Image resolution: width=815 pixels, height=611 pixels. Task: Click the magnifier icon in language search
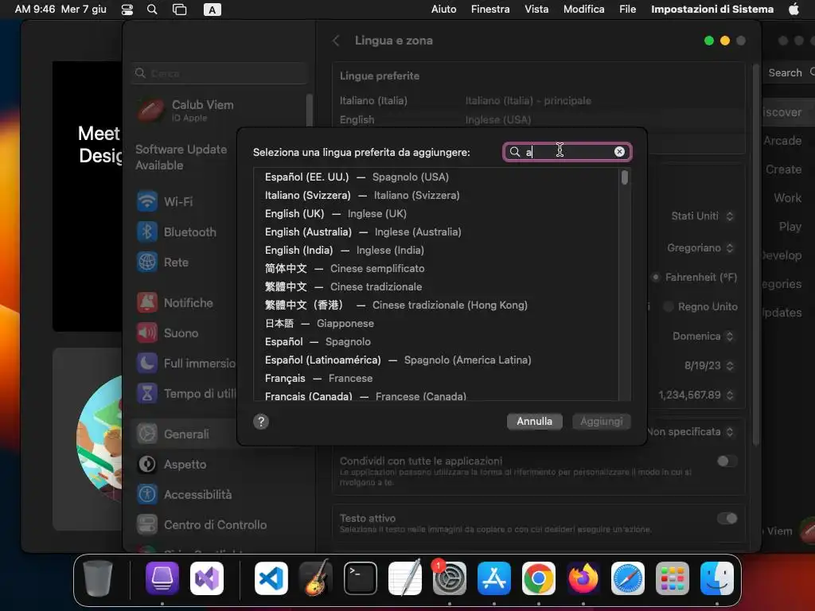coord(515,151)
